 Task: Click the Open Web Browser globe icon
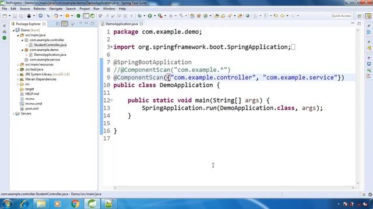click(248, 16)
